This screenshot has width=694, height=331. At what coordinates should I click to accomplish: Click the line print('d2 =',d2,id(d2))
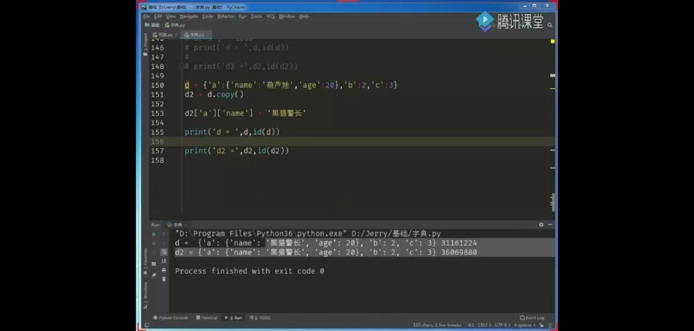(237, 151)
